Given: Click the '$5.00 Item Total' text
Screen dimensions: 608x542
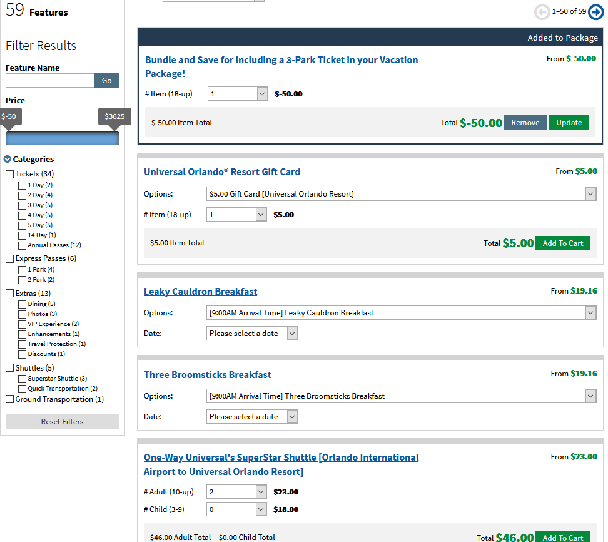Looking at the screenshot, I should (x=177, y=243).
